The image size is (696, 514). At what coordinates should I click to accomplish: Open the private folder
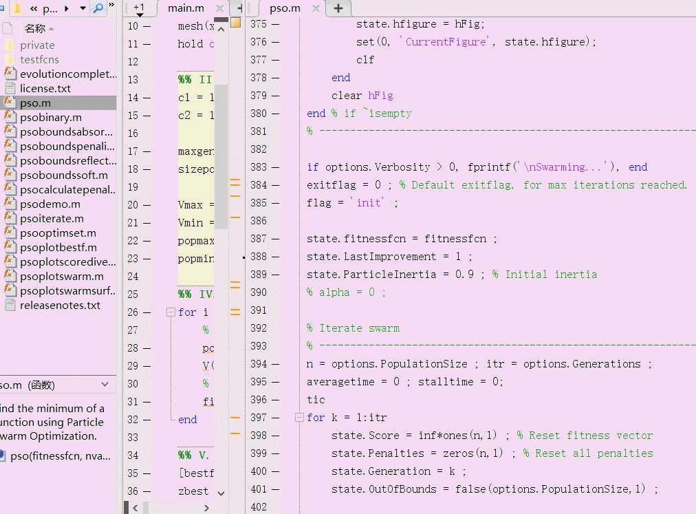coord(37,45)
